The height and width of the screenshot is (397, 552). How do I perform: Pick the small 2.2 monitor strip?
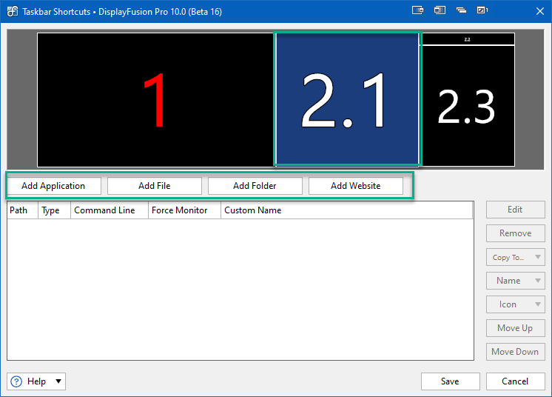(x=467, y=39)
